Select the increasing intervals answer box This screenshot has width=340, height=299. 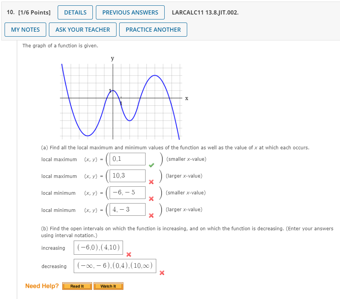[x=98, y=247]
